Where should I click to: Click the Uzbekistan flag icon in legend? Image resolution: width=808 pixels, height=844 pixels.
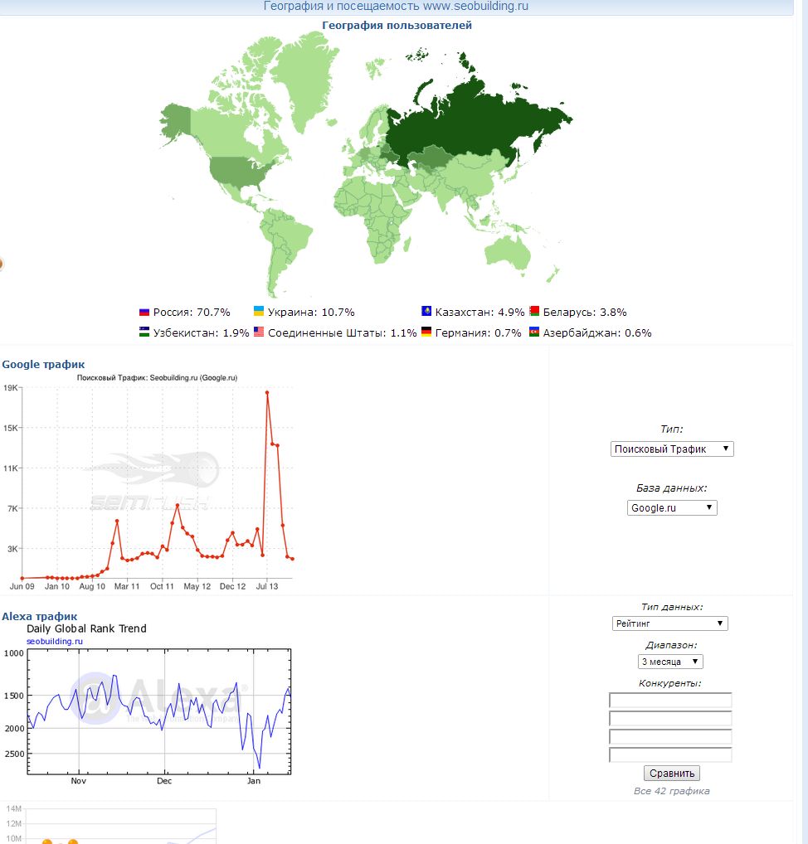144,332
